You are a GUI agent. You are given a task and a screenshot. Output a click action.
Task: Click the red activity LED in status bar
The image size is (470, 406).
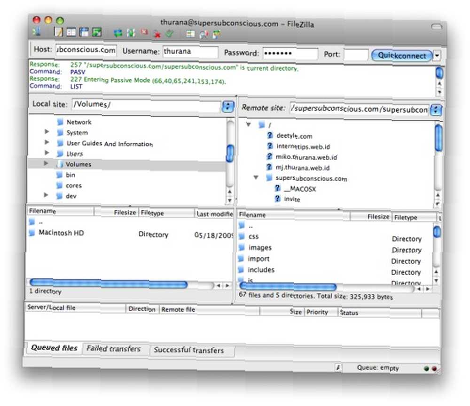(434, 368)
